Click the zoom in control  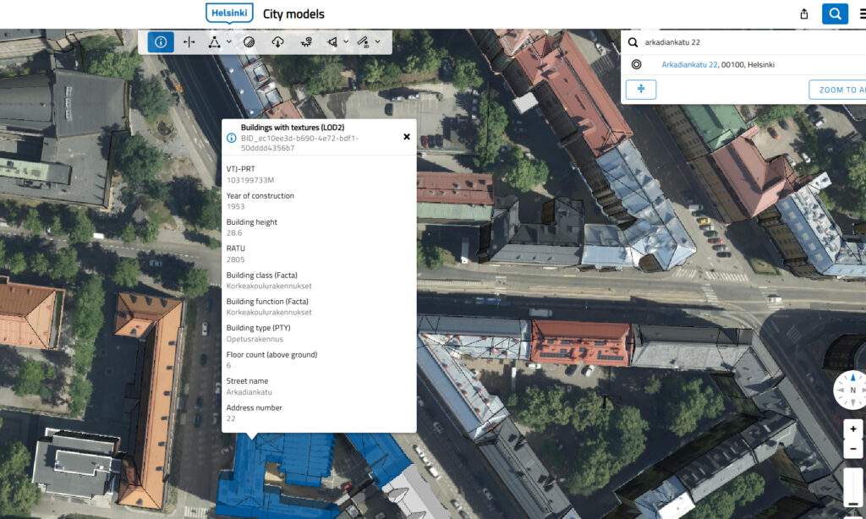pyautogui.click(x=852, y=429)
